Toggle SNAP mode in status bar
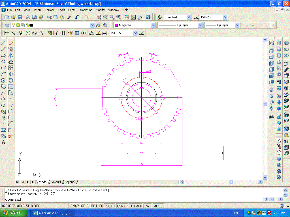This screenshot has width=290, height=217. (74, 206)
